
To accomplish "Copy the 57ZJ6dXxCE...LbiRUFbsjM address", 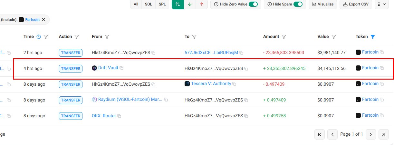I will pyautogui.click(x=241, y=53).
